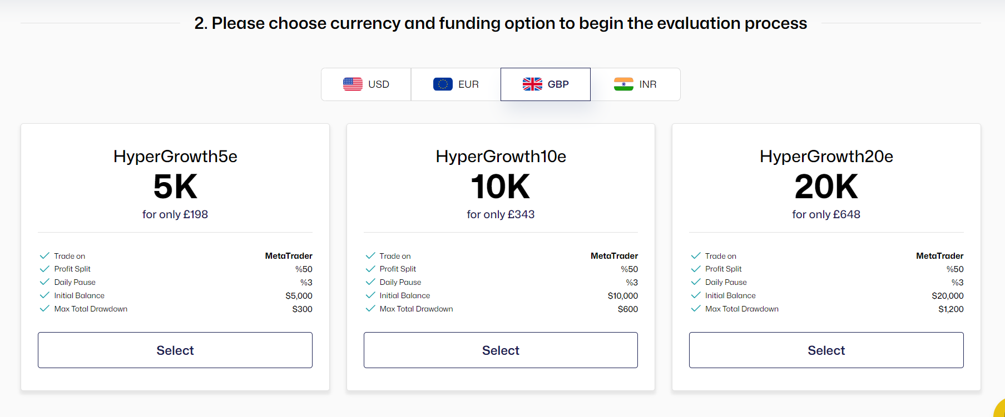Click the 'for only £648' price text

coord(826,214)
